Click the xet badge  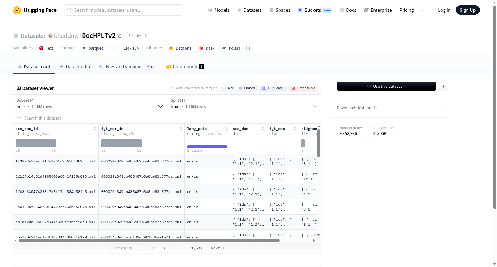[x=151, y=67]
